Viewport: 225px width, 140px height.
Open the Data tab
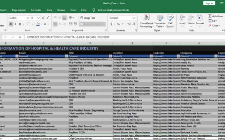coord(49,10)
